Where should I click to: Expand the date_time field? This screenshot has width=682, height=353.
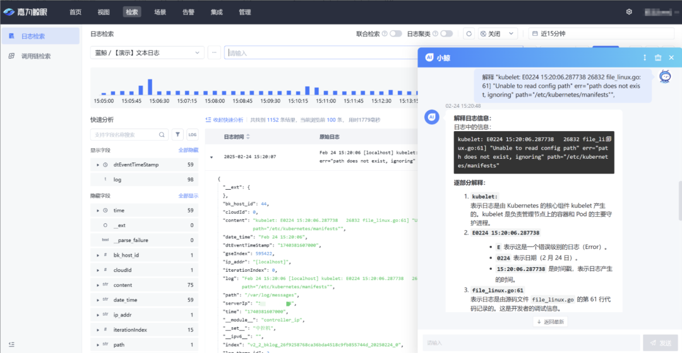pos(98,300)
